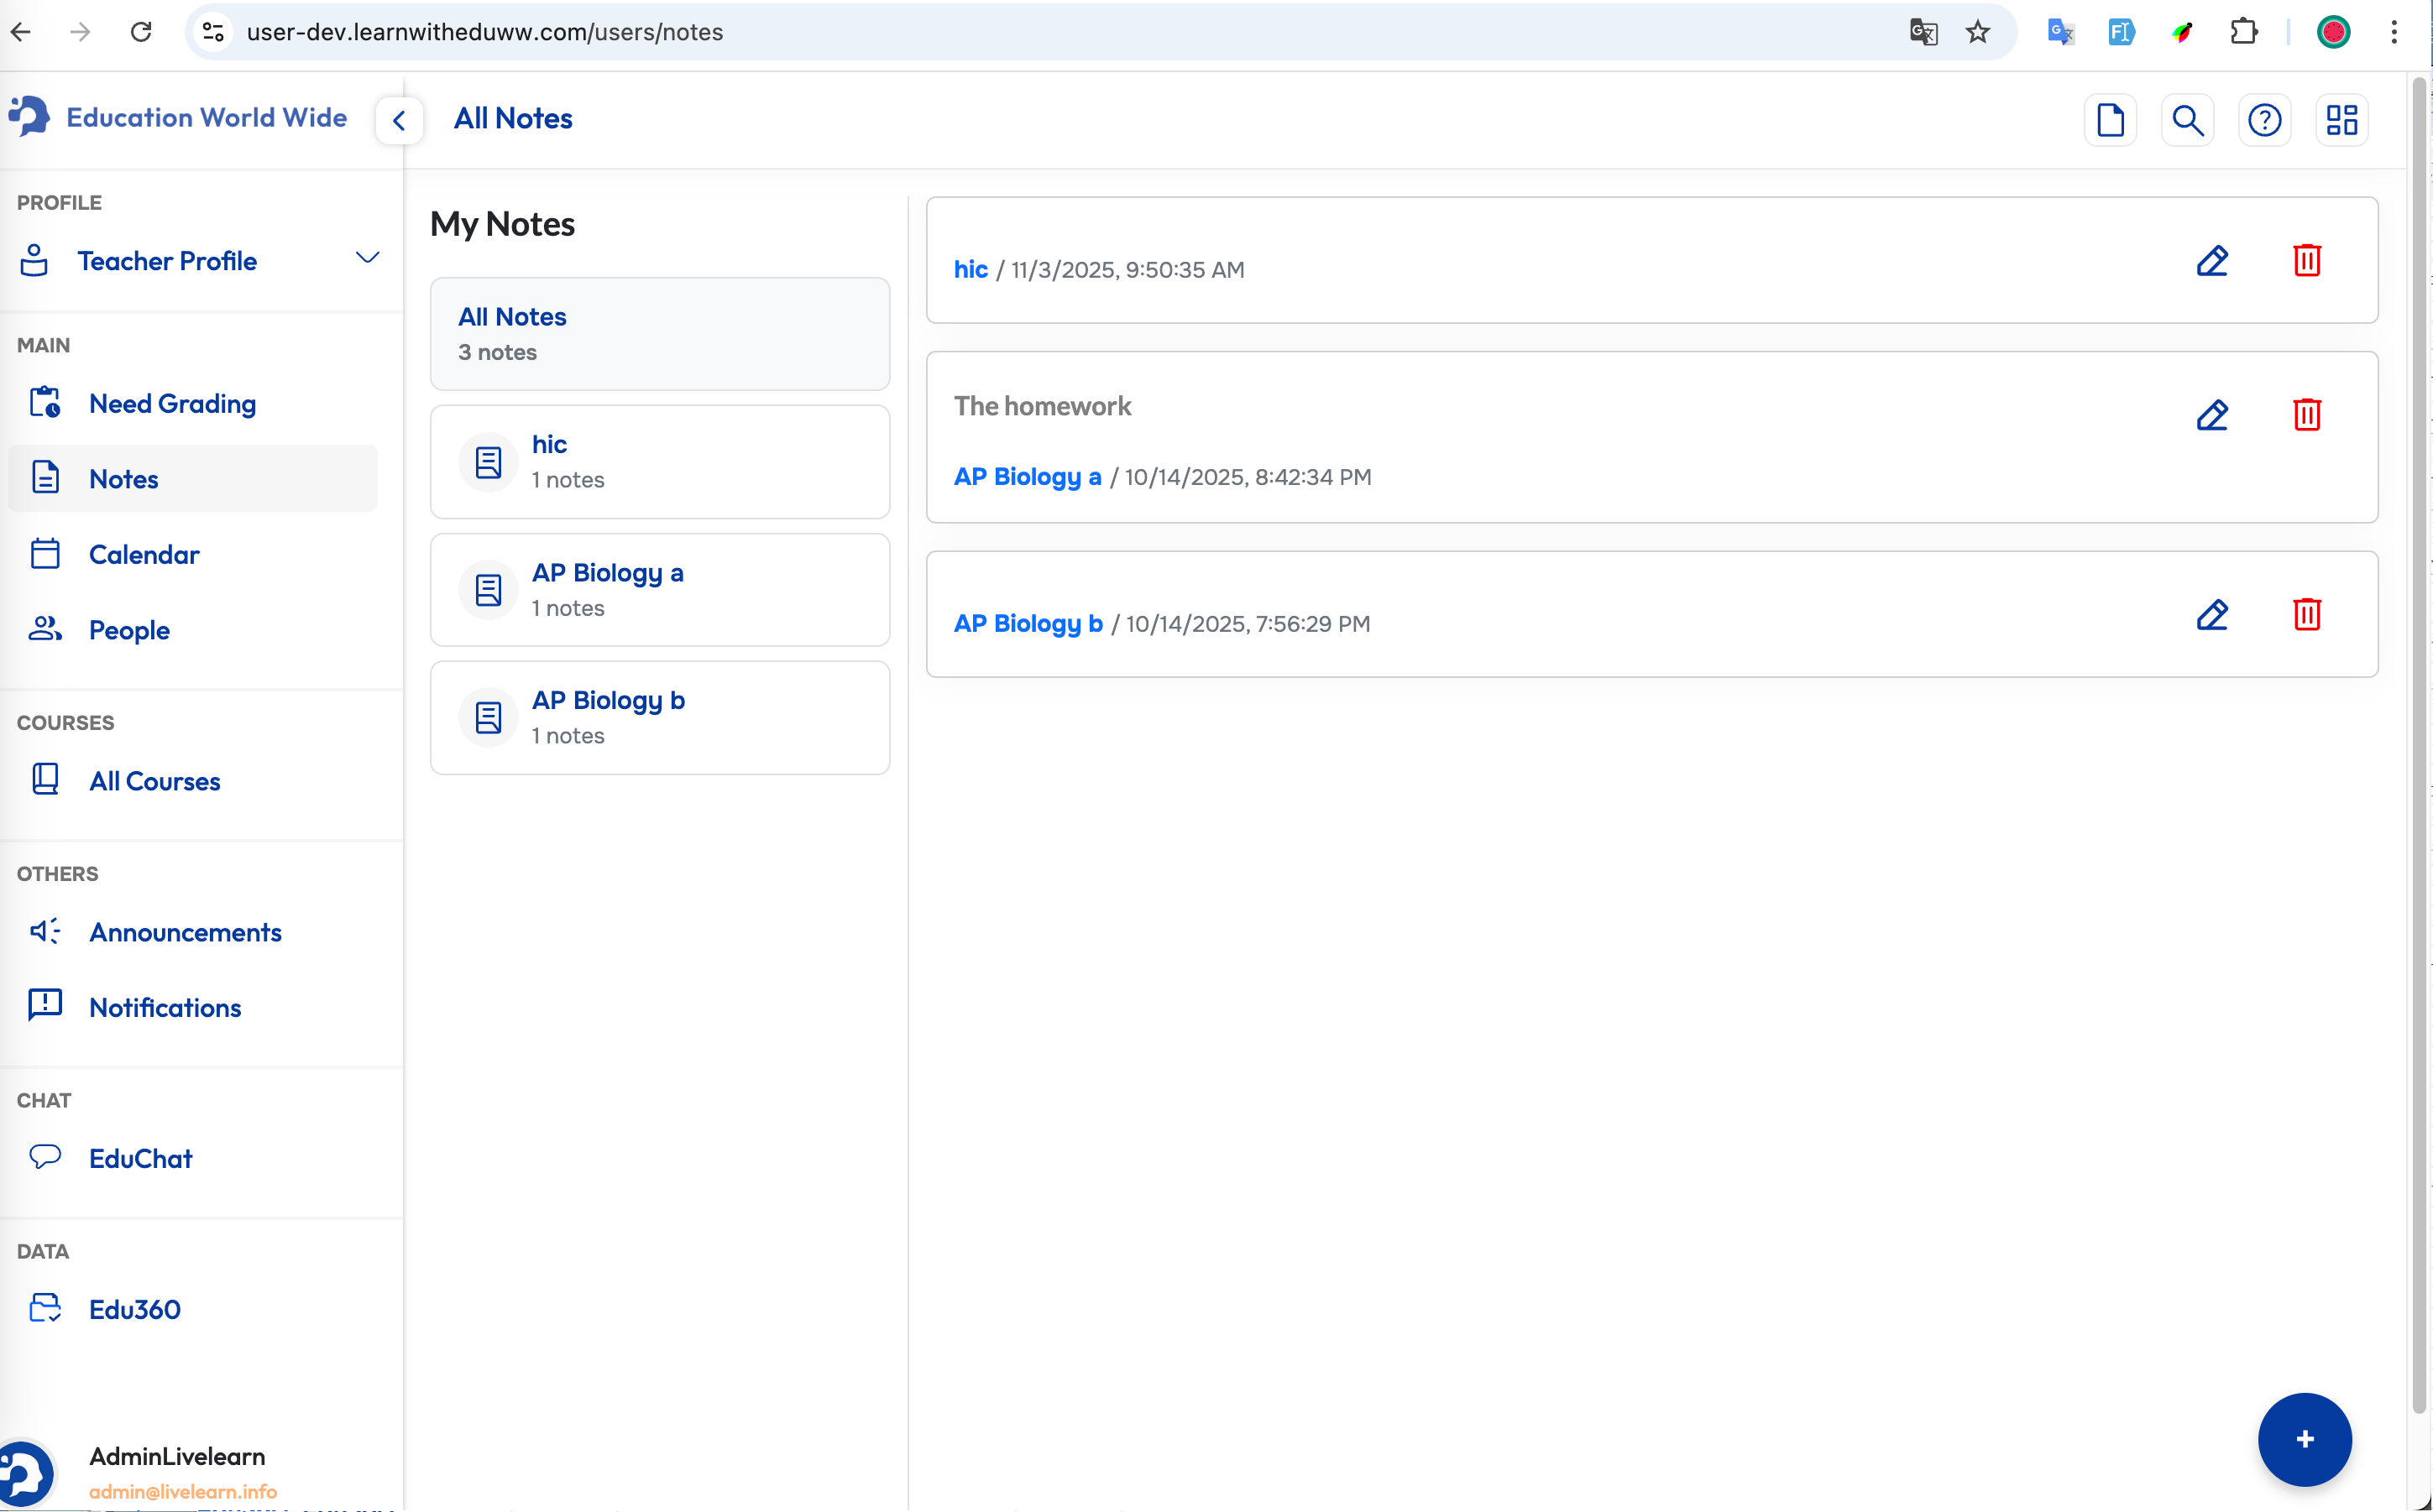
Task: Go to Calendar in sidebar
Action: (x=144, y=555)
